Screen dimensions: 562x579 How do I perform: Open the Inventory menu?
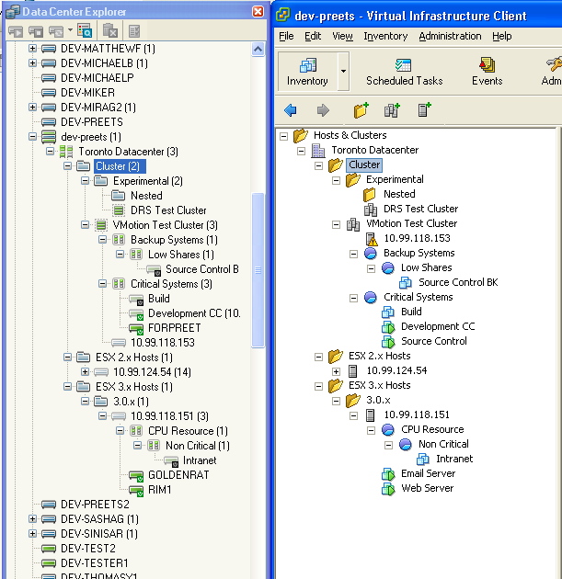(x=385, y=36)
